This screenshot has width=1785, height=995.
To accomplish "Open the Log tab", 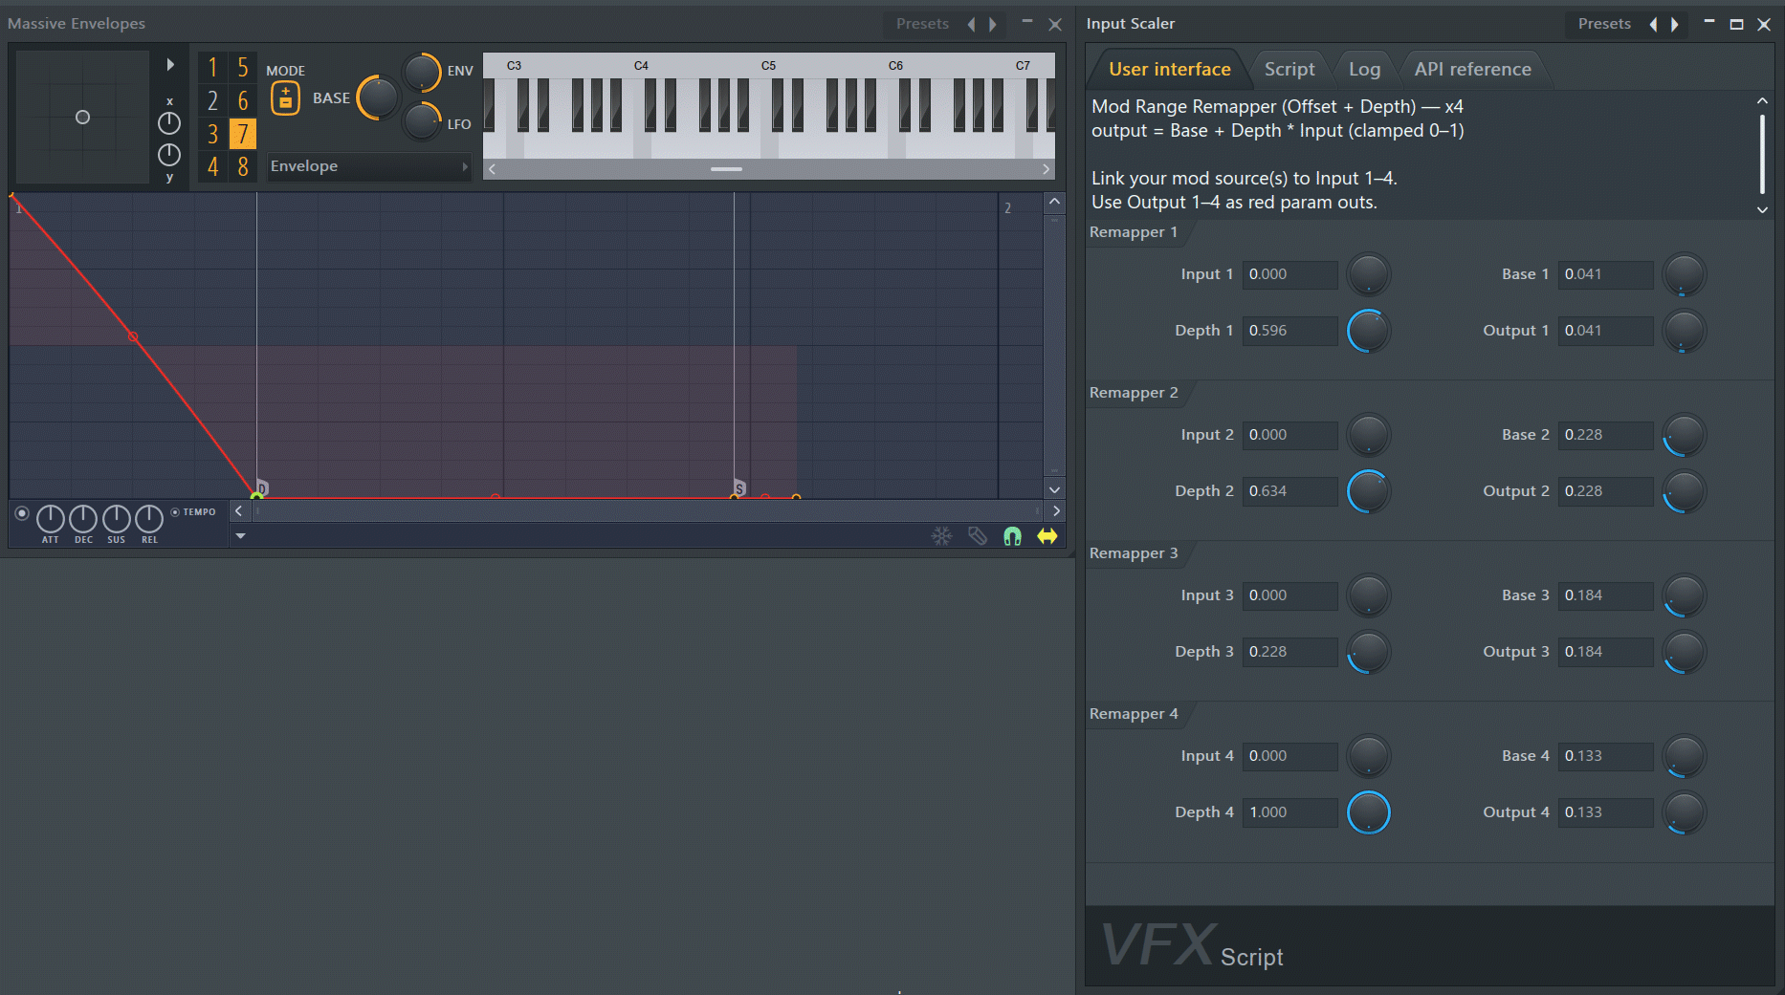I will 1364,69.
